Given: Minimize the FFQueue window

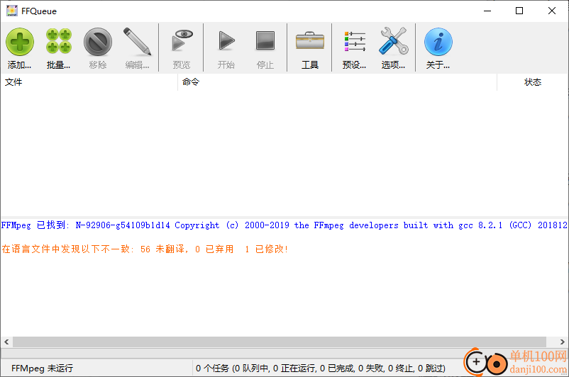Looking at the screenshot, I should [x=487, y=11].
